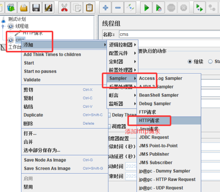This screenshot has height=192, width=220.
Task: Select jp@gc - Dummy Sampler
Action: pos(169,171)
